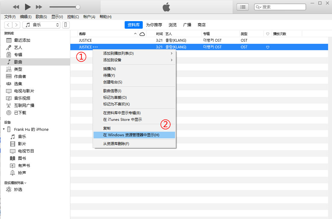Collapse the Frank Hu iPhone device tree
Image resolution: width=332 pixels, height=219 pixels.
[4, 129]
